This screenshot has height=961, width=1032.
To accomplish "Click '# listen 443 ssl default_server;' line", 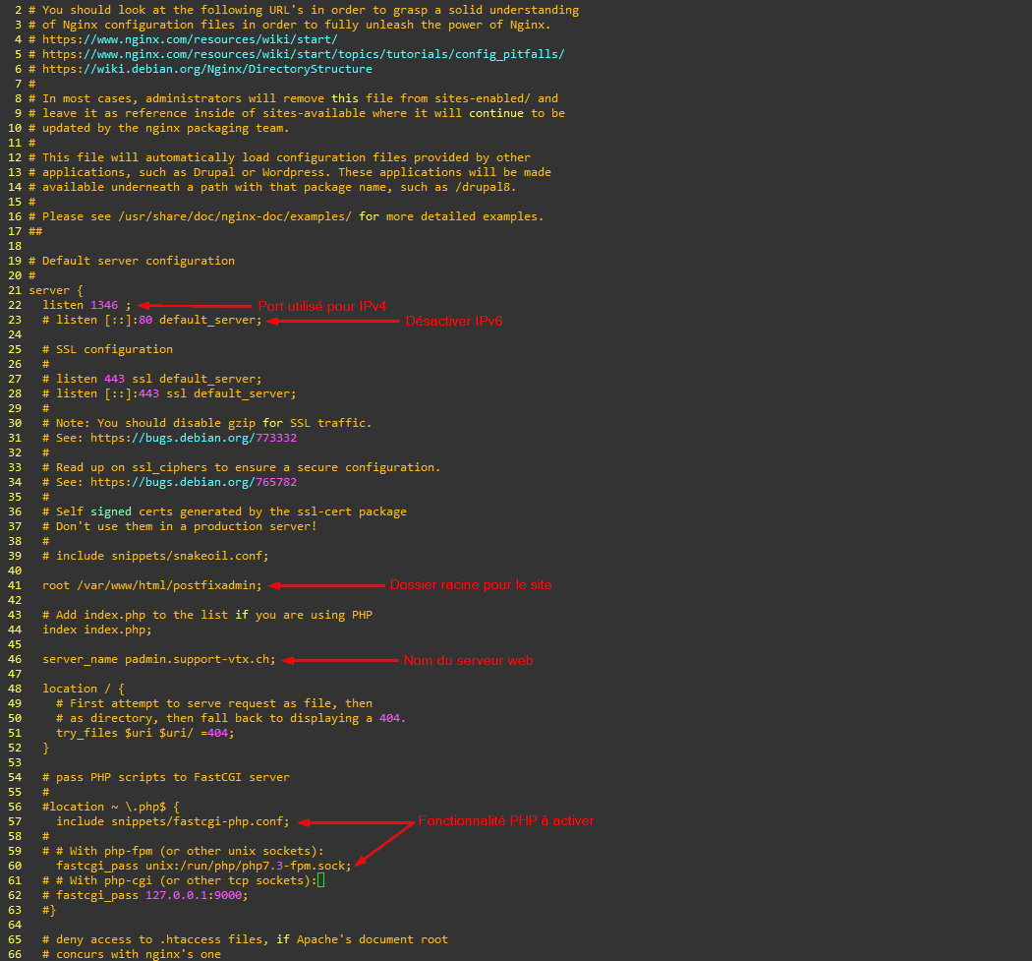I will [152, 379].
